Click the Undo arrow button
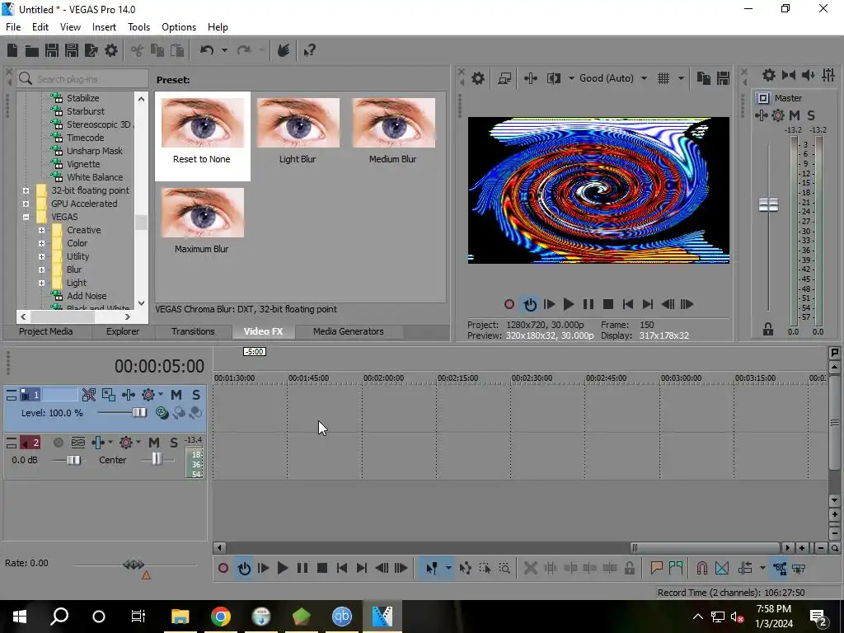 207,50
